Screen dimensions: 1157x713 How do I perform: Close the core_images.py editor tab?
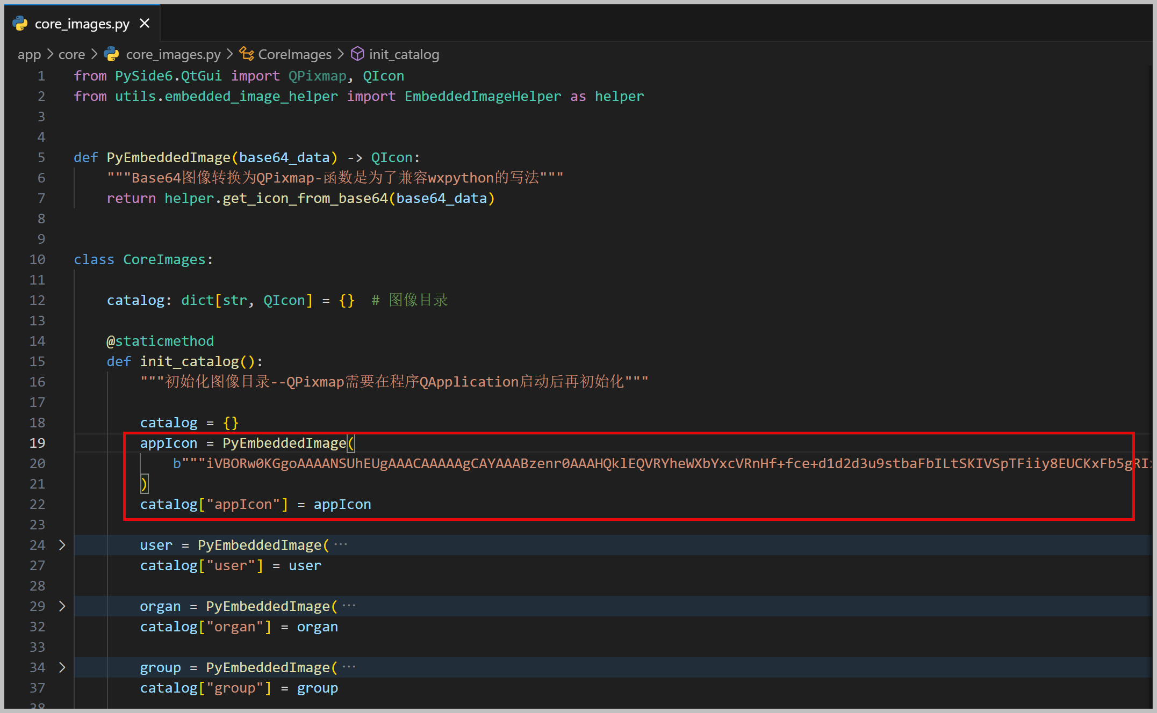click(144, 24)
